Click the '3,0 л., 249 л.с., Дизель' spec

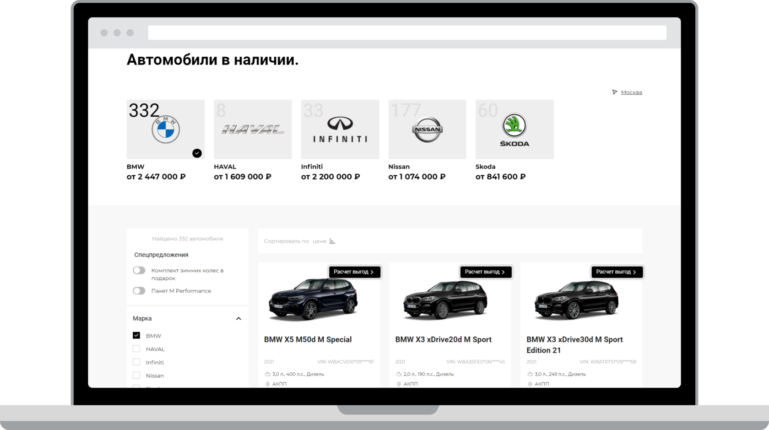click(560, 374)
